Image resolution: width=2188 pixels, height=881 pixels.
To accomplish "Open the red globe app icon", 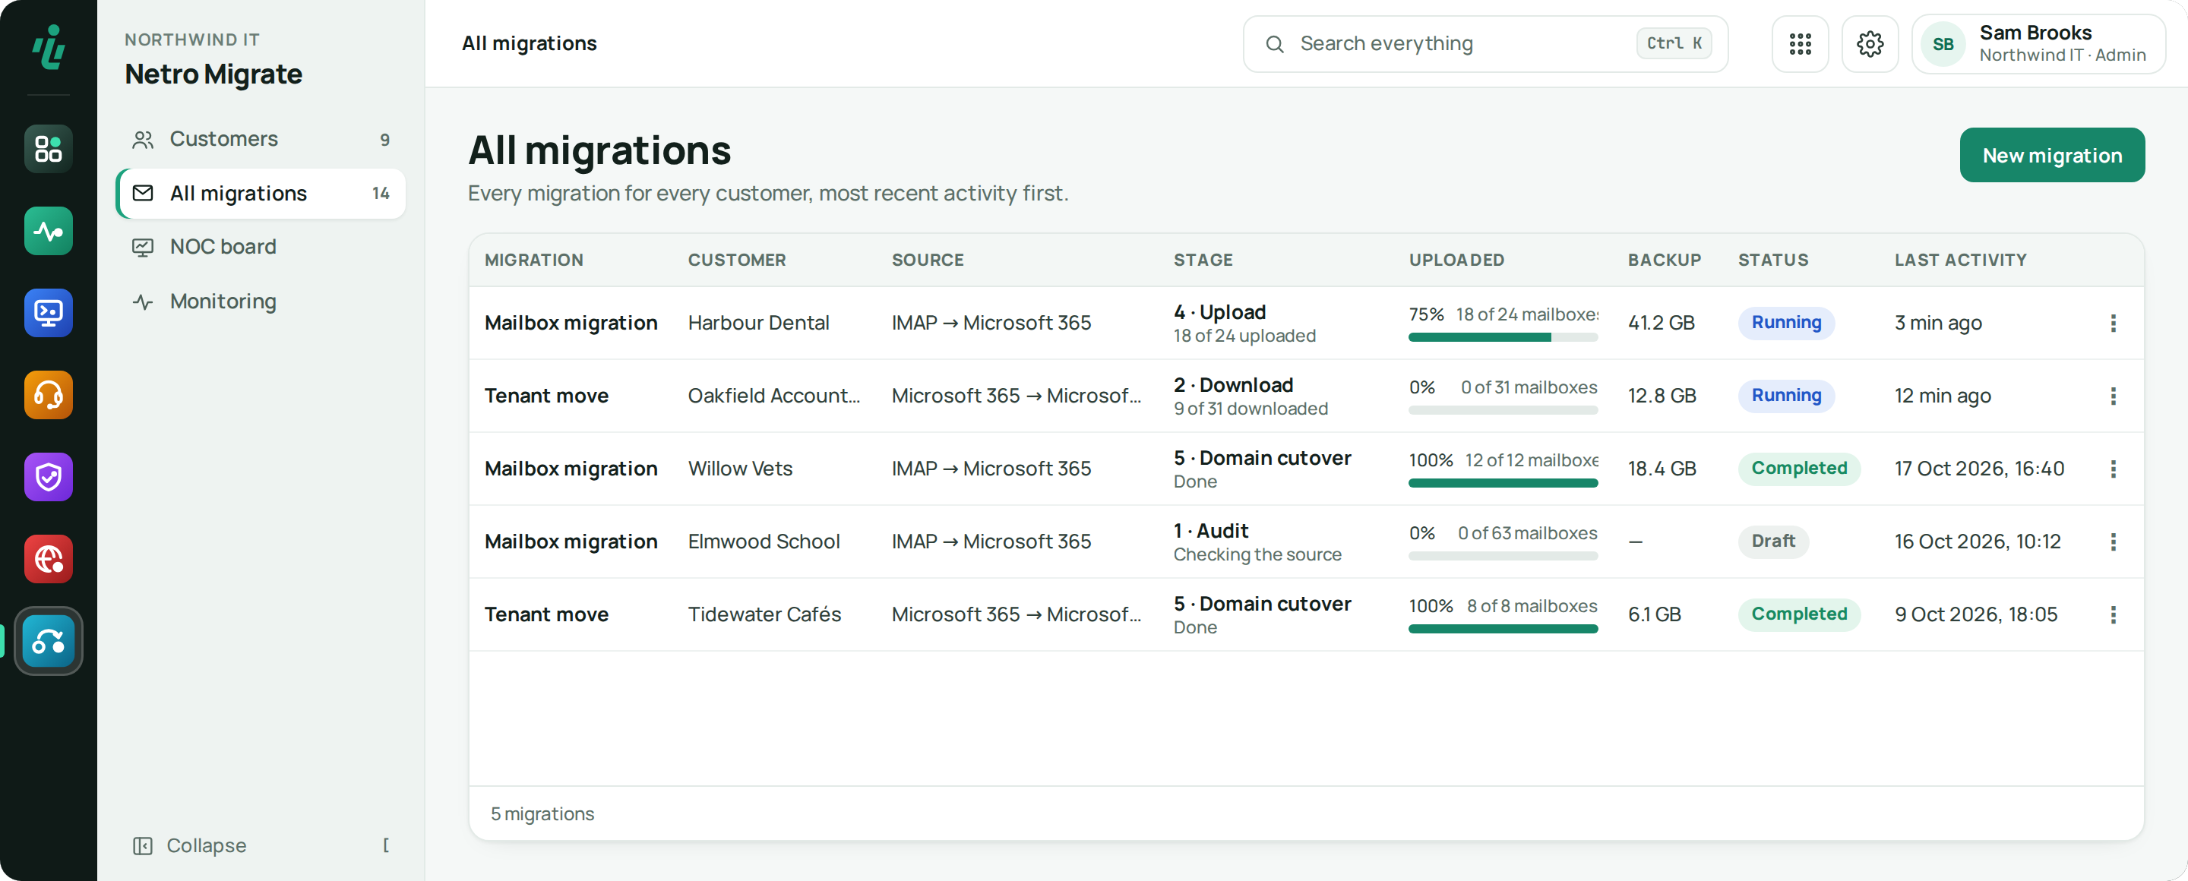I will [x=49, y=559].
